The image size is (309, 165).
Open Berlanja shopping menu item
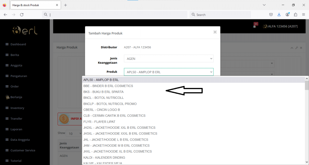click(17, 97)
